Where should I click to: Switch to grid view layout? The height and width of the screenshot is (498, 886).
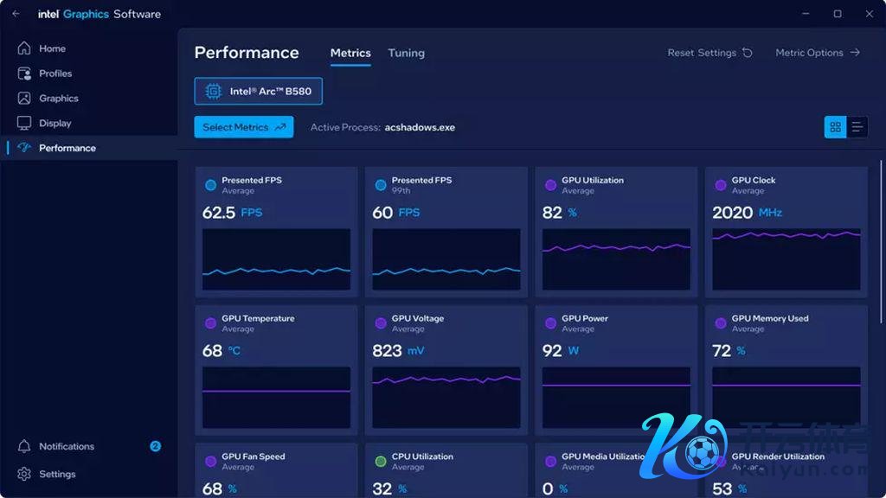point(835,127)
